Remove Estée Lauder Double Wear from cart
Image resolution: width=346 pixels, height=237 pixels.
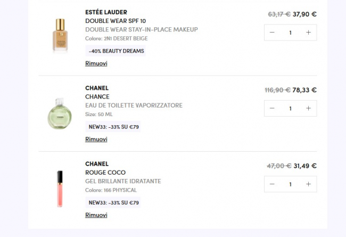tap(96, 63)
